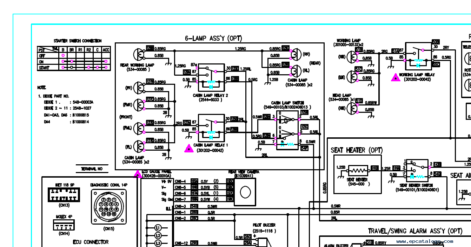This screenshot has width=471, height=247.
Task: Click the "CABIN LAMP RELAY 2" label
Action: pos(211,95)
